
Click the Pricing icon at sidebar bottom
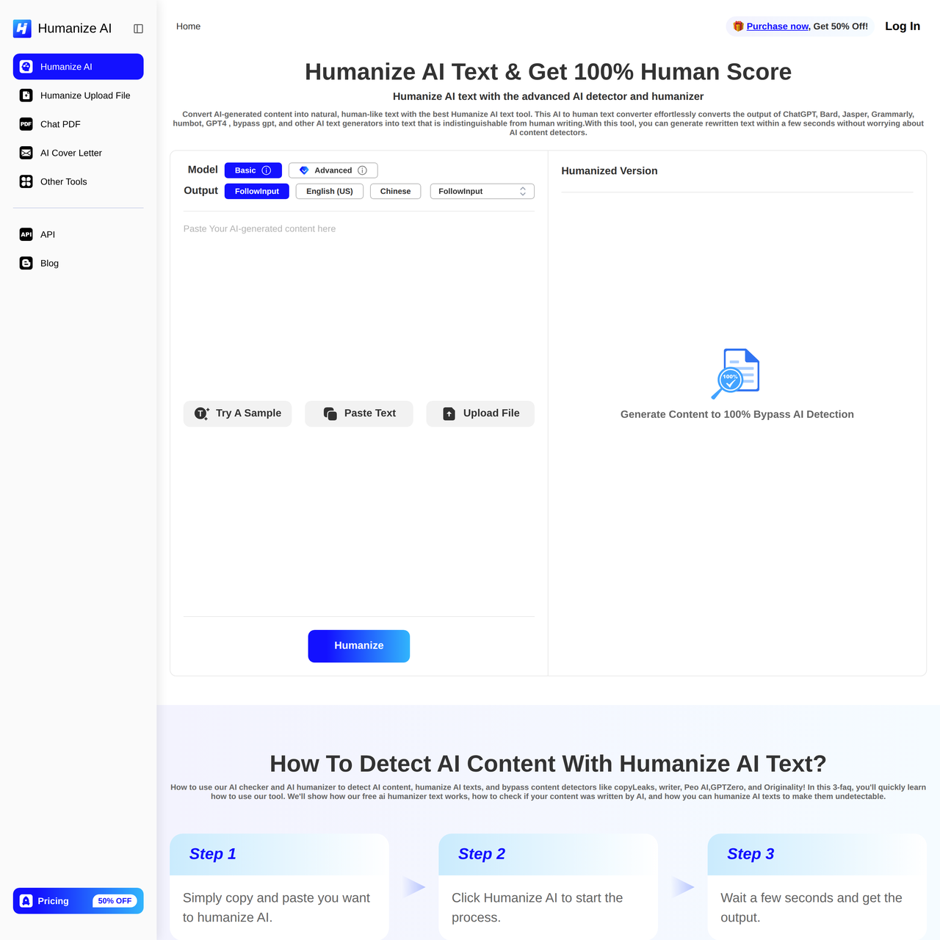[26, 901]
